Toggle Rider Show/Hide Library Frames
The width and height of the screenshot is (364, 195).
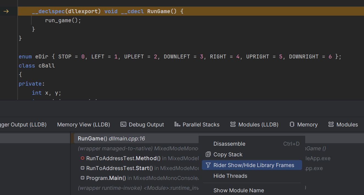pyautogui.click(x=254, y=165)
